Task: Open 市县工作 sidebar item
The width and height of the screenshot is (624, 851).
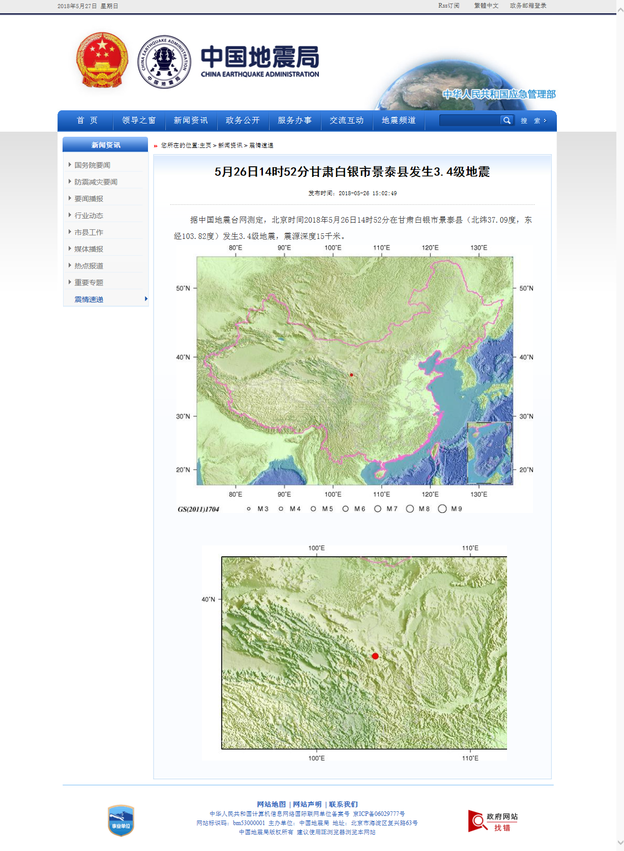Action: (x=89, y=232)
